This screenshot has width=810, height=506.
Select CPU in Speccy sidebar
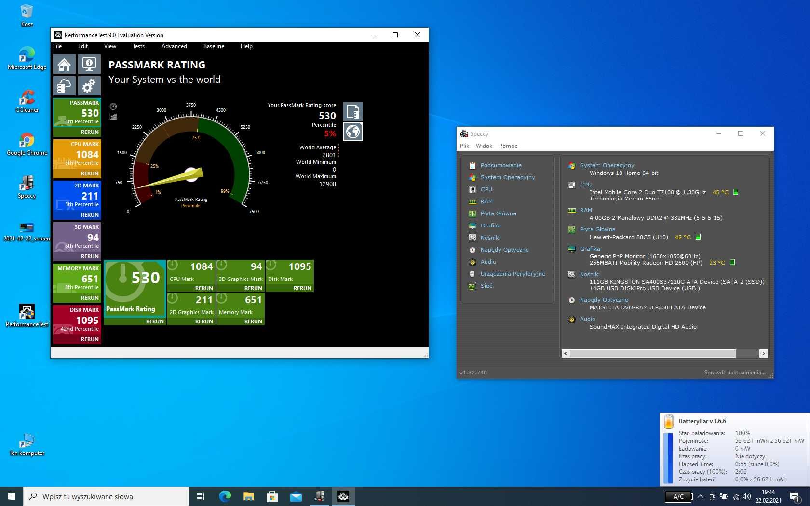[486, 189]
